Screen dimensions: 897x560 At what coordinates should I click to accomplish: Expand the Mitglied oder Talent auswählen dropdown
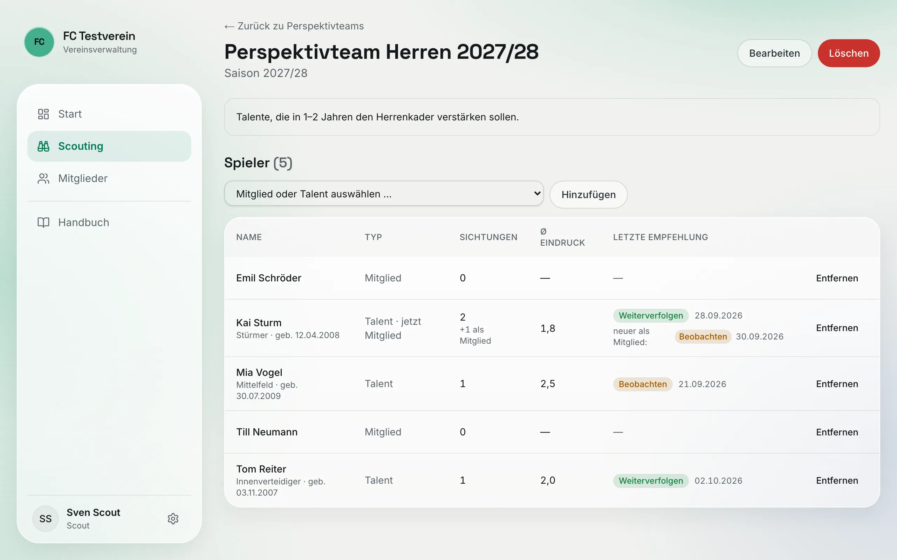click(384, 194)
